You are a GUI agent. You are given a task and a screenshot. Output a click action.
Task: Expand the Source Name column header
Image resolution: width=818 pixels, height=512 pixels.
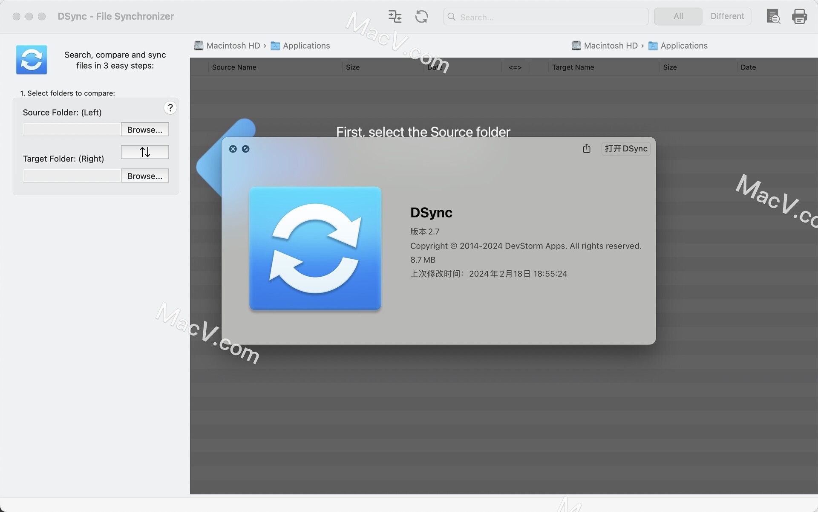[234, 67]
